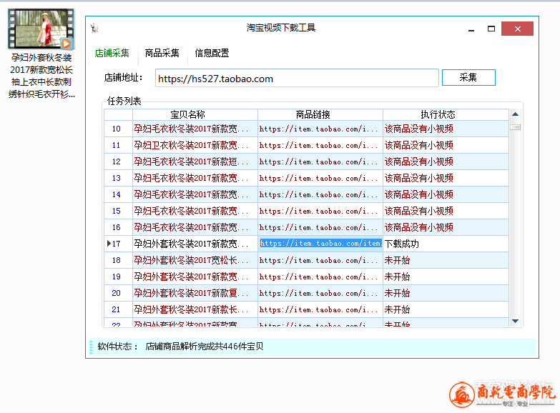Image resolution: width=560 pixels, height=413 pixels.
Task: Click 未开始 status in row 20
Action: pos(446,293)
